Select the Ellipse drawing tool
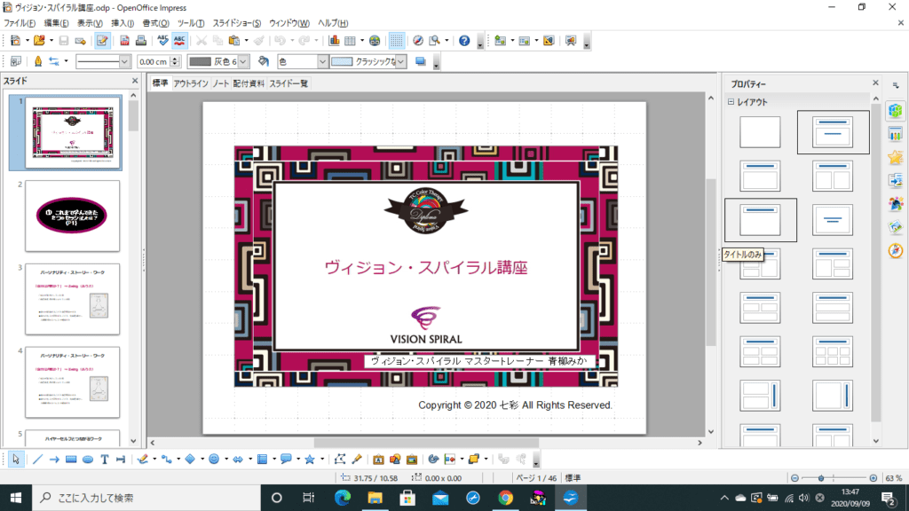The image size is (909, 511). [88, 460]
